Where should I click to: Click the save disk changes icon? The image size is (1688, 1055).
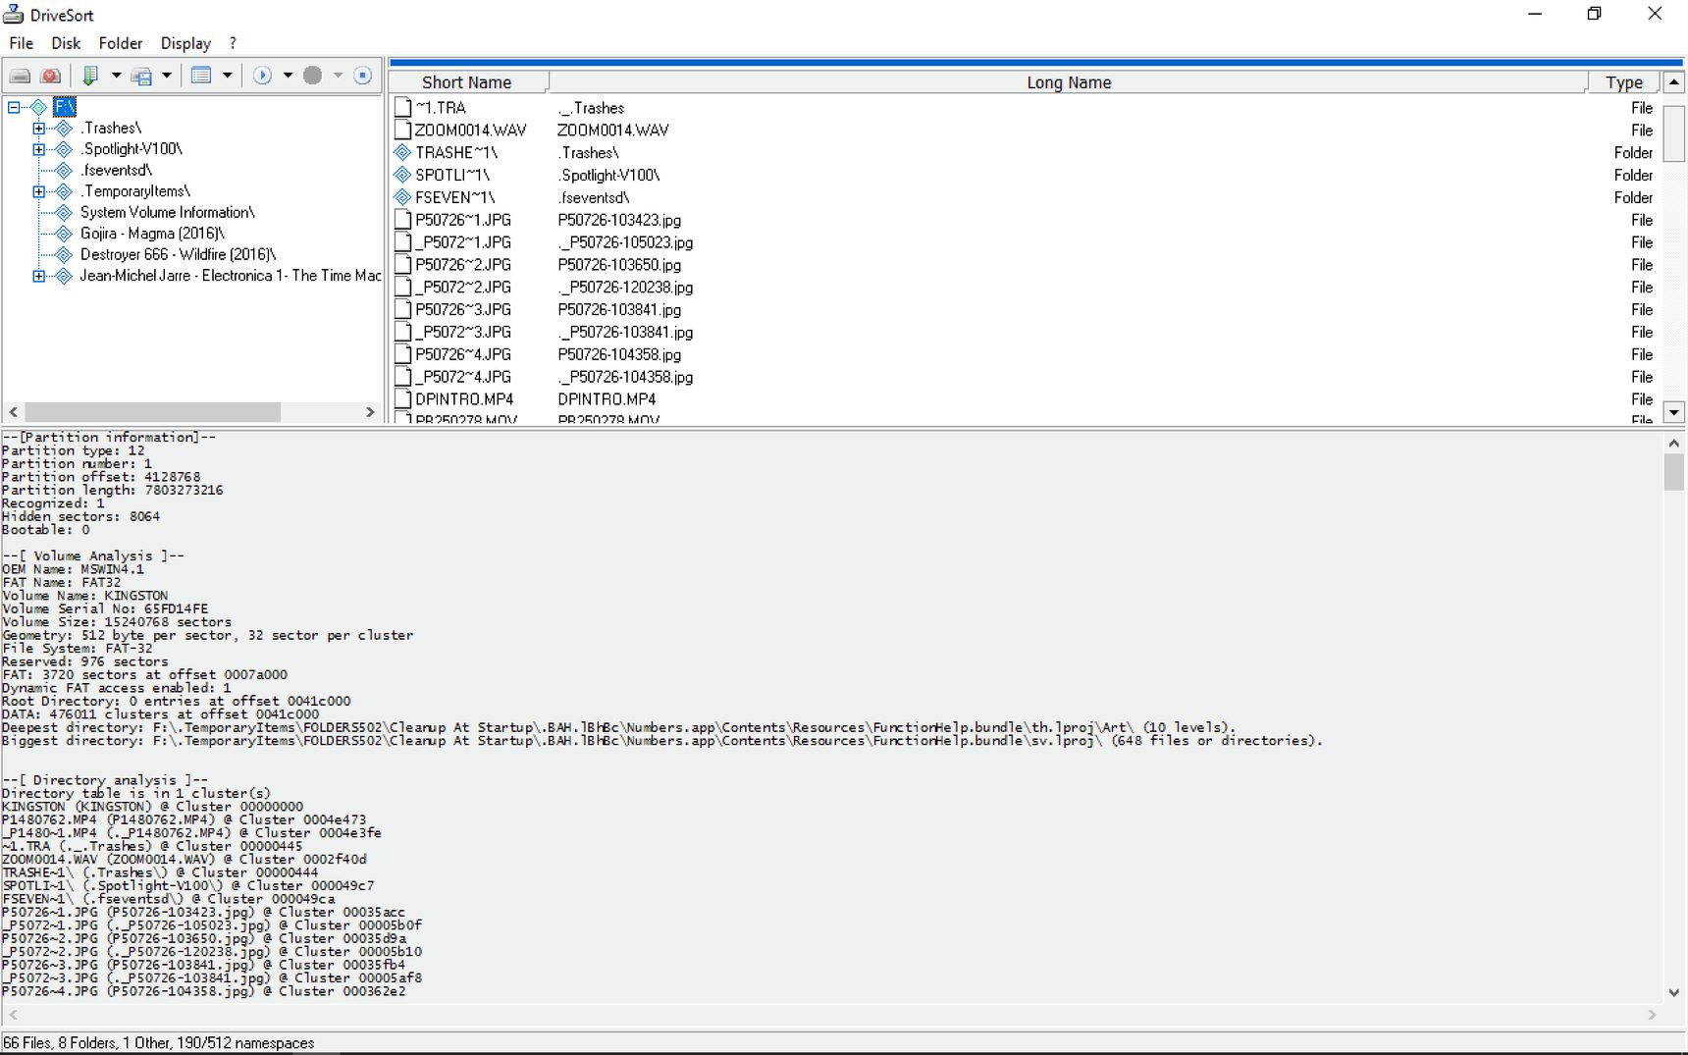click(x=142, y=76)
